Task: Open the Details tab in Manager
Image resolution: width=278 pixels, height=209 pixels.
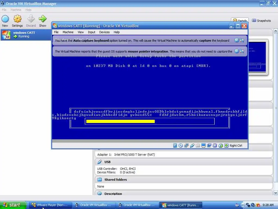Action: click(x=240, y=20)
